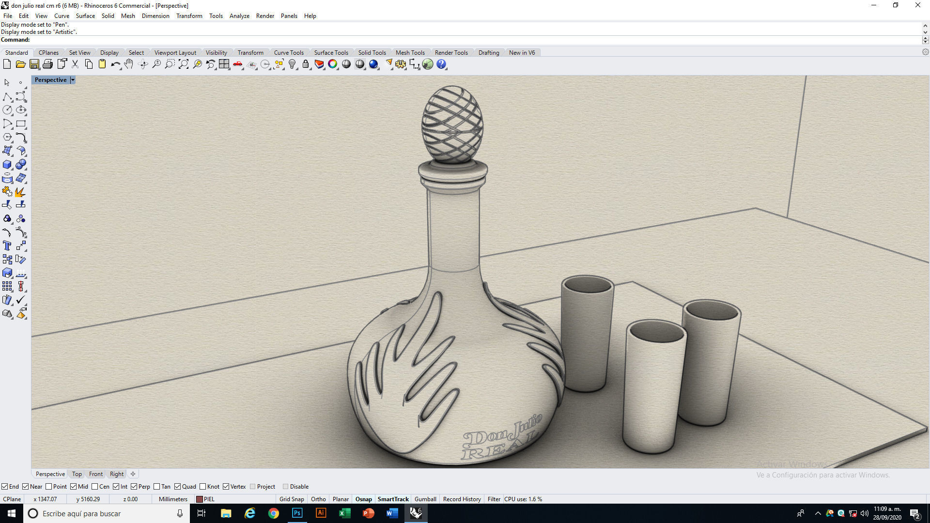Open a file with folder icon

[x=20, y=64]
